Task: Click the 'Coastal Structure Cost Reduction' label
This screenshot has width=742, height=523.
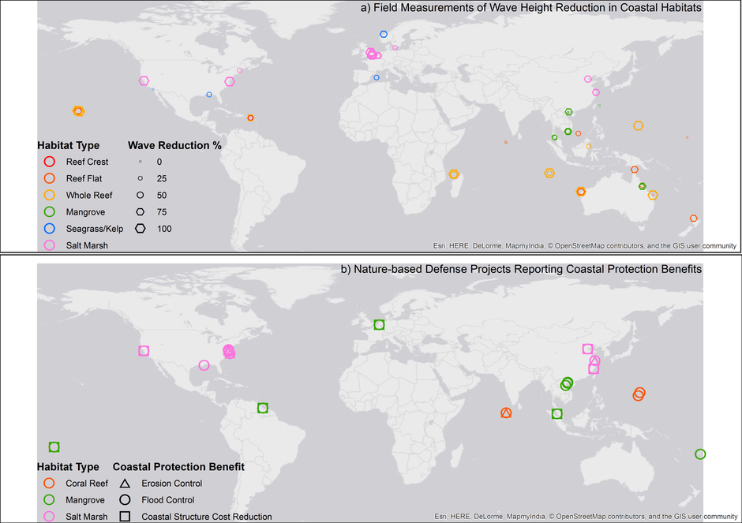Action: point(207,517)
